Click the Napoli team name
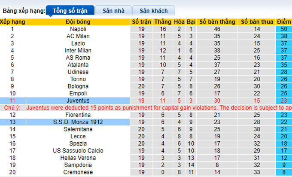This screenshot has width=292, height=177. pos(77,29)
